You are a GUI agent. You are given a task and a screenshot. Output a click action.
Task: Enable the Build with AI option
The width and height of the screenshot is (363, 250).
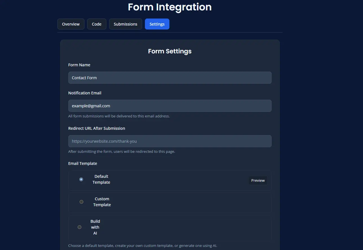[x=79, y=227]
